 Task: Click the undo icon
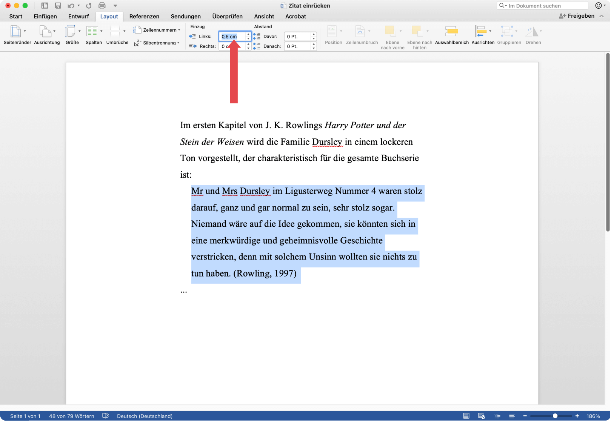(x=71, y=6)
